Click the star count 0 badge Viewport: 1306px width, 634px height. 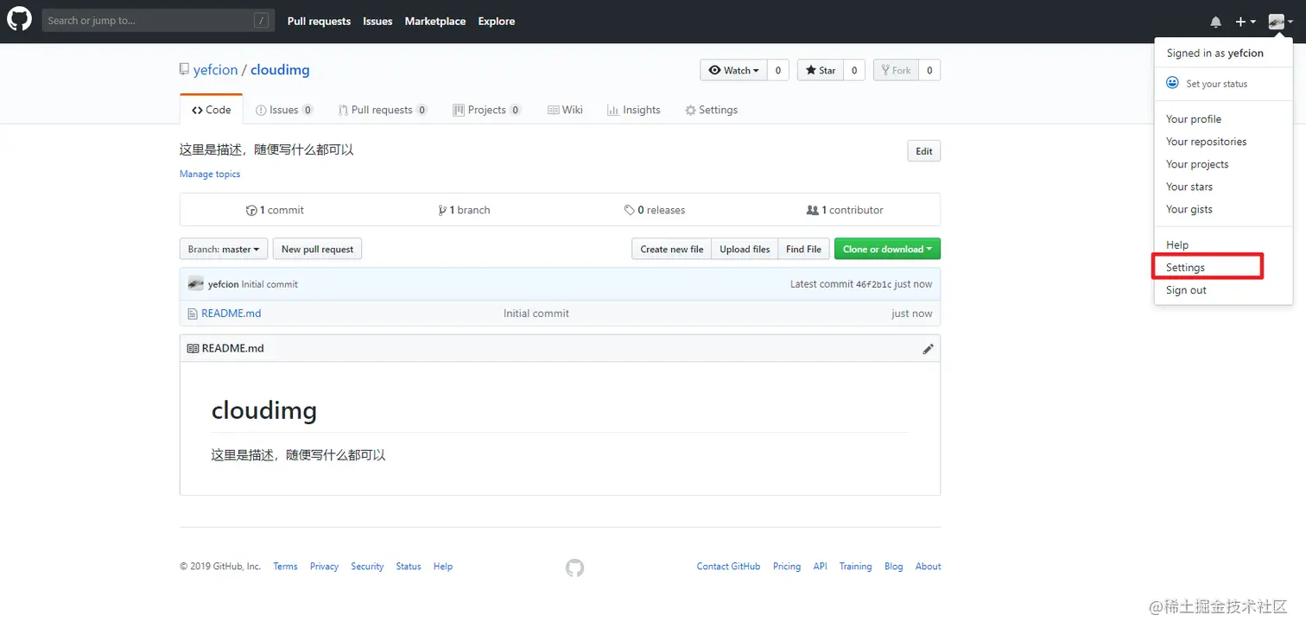pos(854,70)
